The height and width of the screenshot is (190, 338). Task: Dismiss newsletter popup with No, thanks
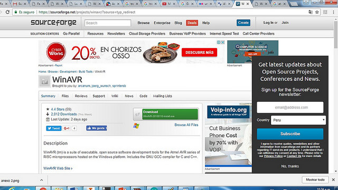click(290, 166)
